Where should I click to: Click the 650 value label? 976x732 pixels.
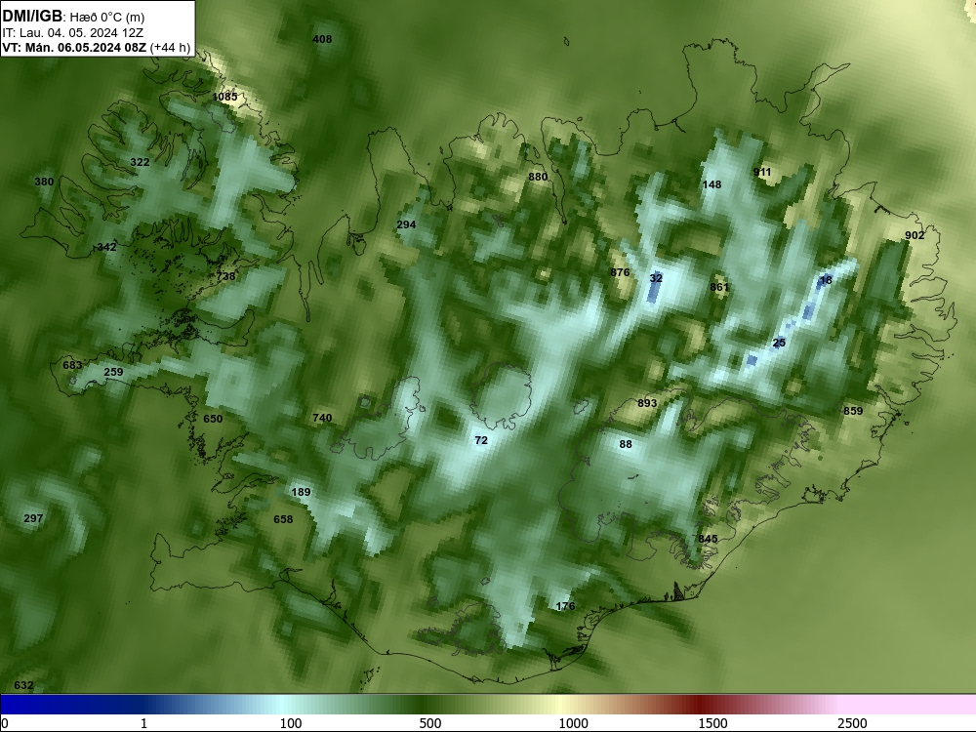point(213,419)
